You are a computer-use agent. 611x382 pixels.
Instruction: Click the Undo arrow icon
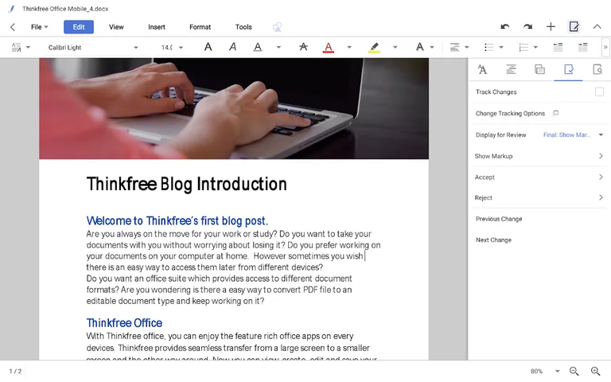(504, 27)
